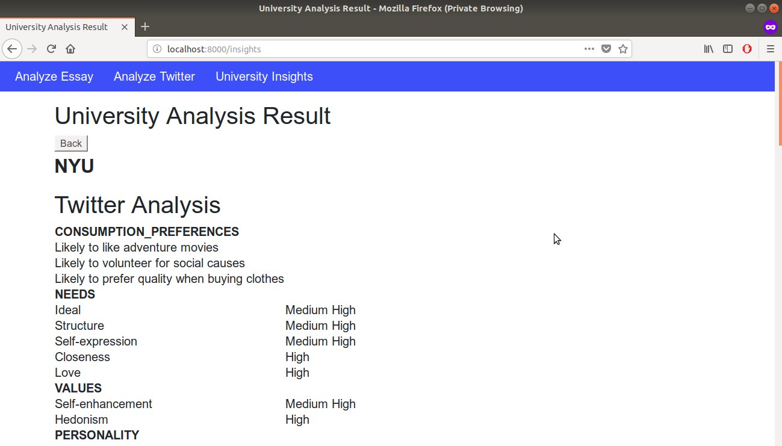Click the Closeness row label
Image resolution: width=782 pixels, height=446 pixels.
click(x=82, y=357)
